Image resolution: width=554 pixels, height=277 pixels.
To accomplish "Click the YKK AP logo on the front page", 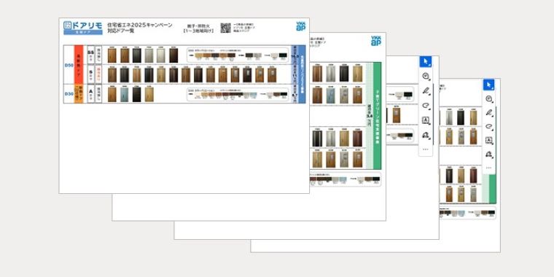I will point(300,26).
